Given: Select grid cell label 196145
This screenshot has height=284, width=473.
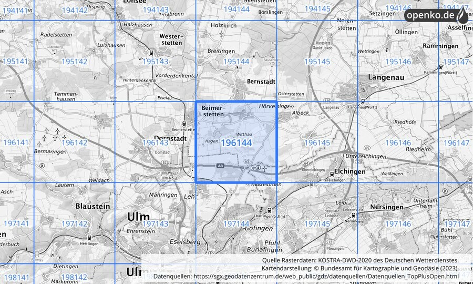Looking at the screenshot, I should click(x=317, y=143).
